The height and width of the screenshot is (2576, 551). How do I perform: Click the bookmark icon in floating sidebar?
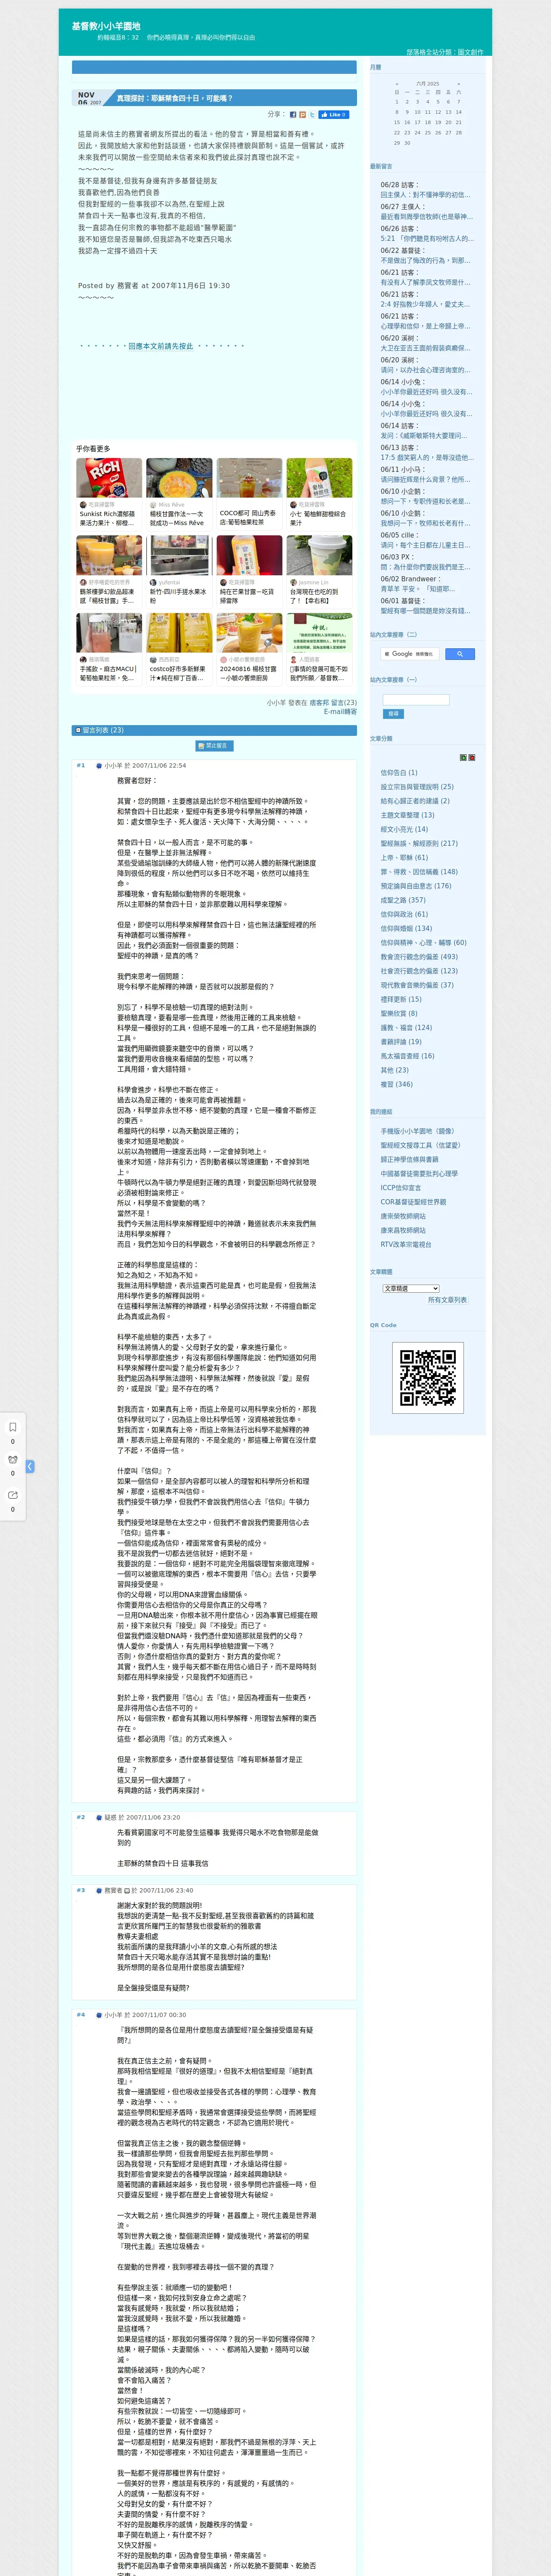pos(13,1427)
